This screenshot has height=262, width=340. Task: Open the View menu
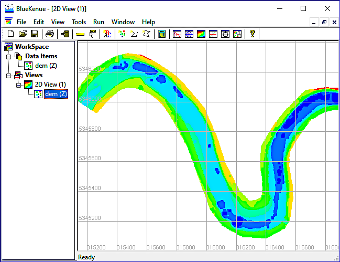pos(58,22)
